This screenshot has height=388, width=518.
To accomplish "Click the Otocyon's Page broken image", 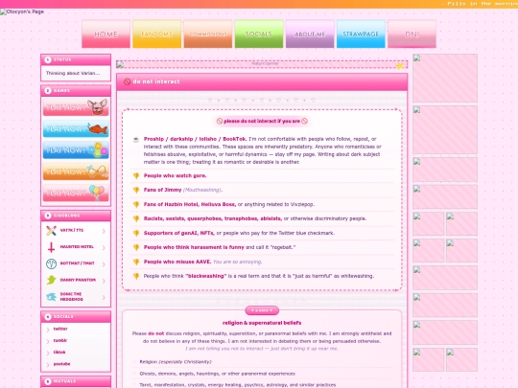I will [x=22, y=11].
